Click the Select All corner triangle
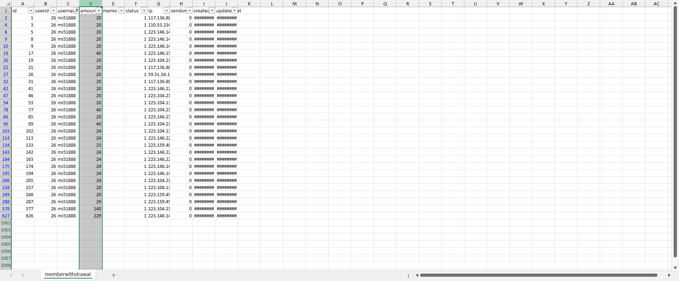This screenshot has width=679, height=281. (8, 4)
